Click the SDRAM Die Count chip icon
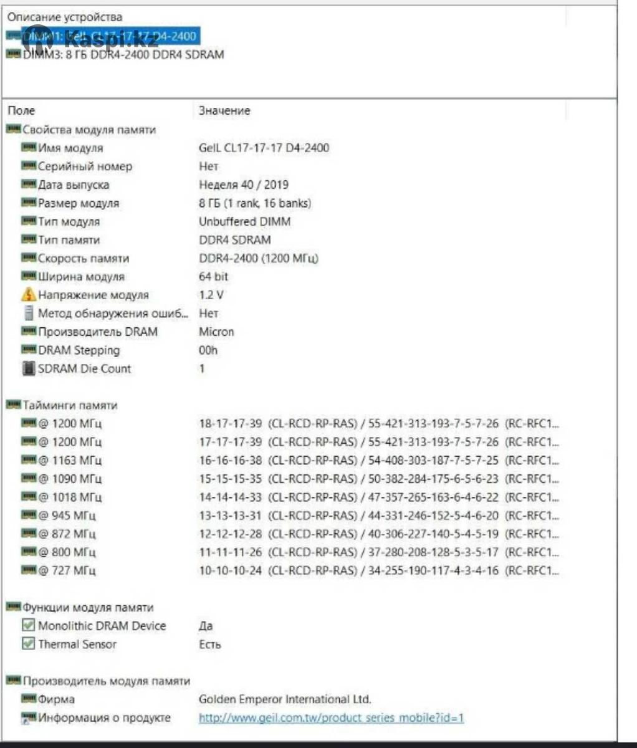 [28, 368]
